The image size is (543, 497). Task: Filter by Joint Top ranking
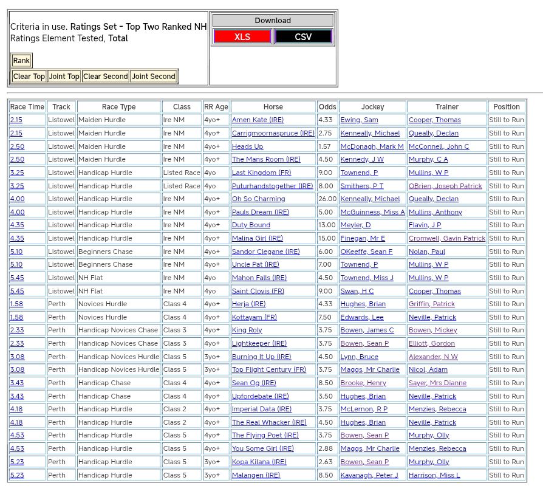[64, 77]
